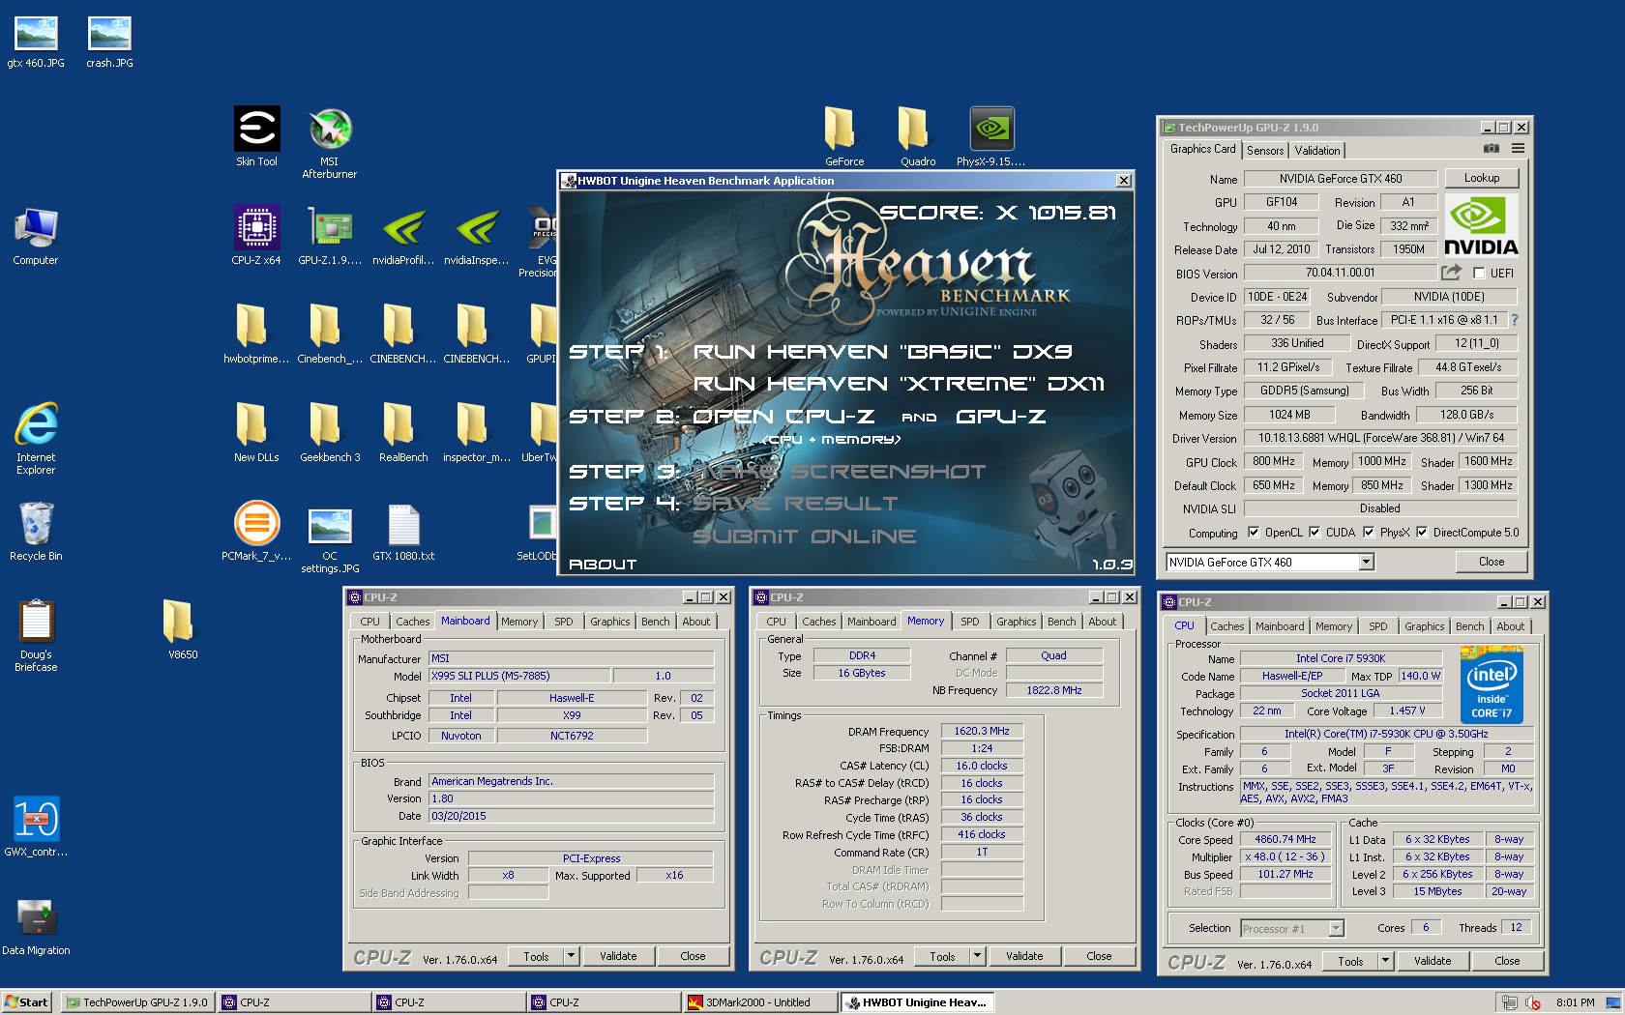Expand the NVIDIA GeForce GTX 460 GPU dropdown
Image resolution: width=1625 pixels, height=1015 pixels.
click(1366, 562)
